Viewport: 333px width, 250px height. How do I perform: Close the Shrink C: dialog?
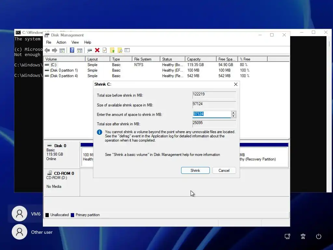pos(235,84)
